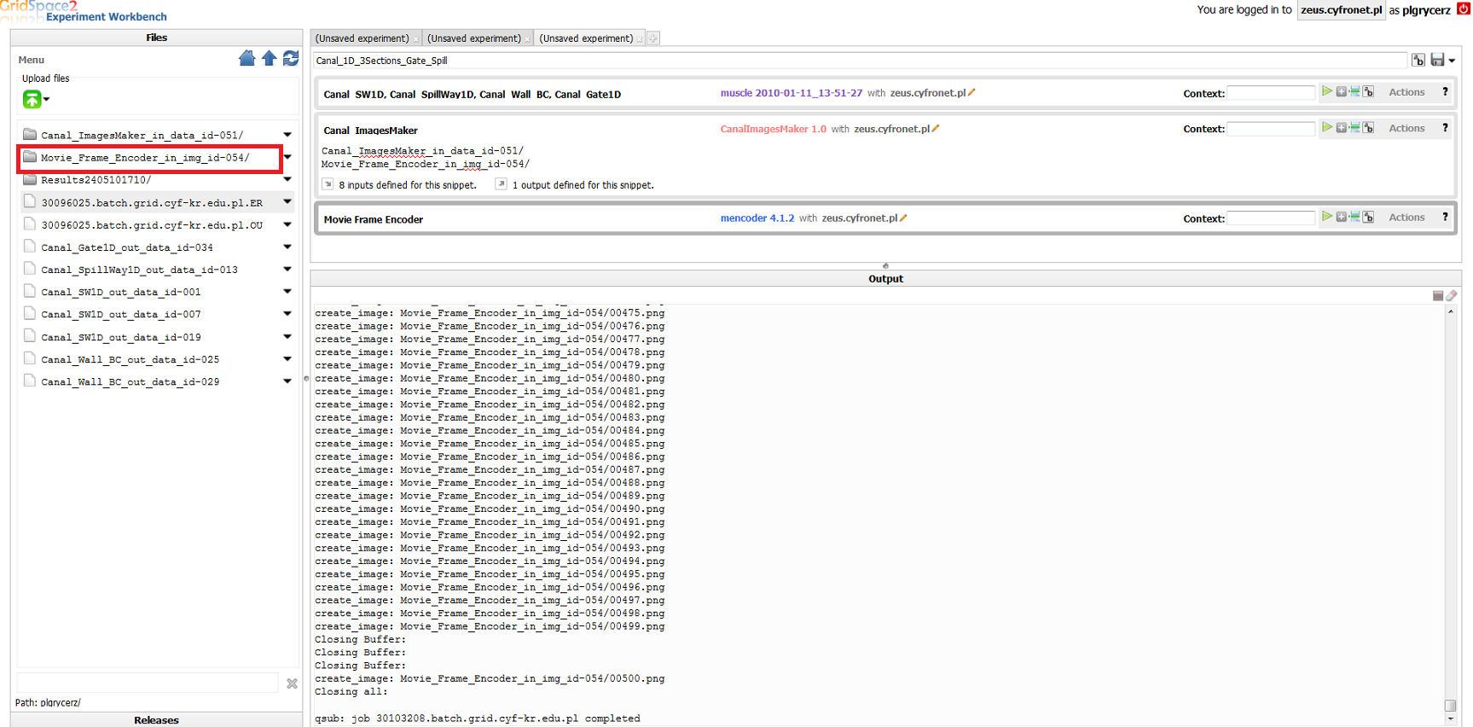Switch to the first Unsaved experiment tab
The height and width of the screenshot is (727, 1473).
click(362, 38)
